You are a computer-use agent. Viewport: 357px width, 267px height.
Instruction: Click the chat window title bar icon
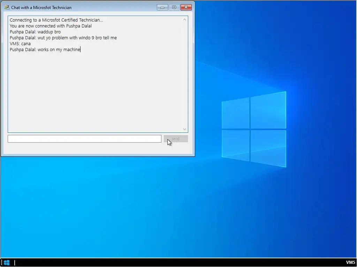click(x=7, y=7)
